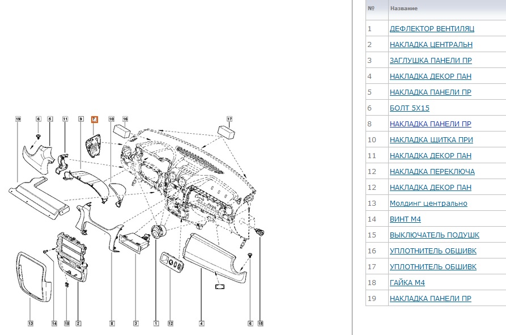
Task: Click callout number 2 below the diagram
Action: [x=78, y=324]
